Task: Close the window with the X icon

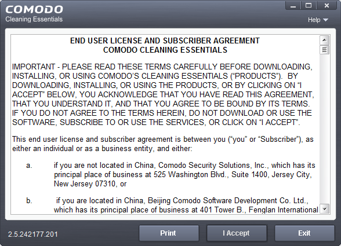Action: [x=327, y=6]
